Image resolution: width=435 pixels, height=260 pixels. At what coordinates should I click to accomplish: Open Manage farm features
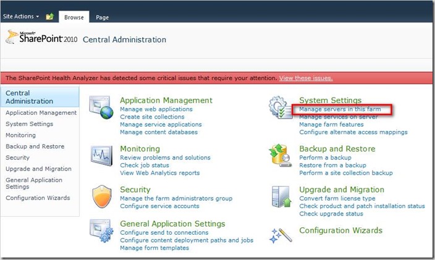[x=331, y=125]
